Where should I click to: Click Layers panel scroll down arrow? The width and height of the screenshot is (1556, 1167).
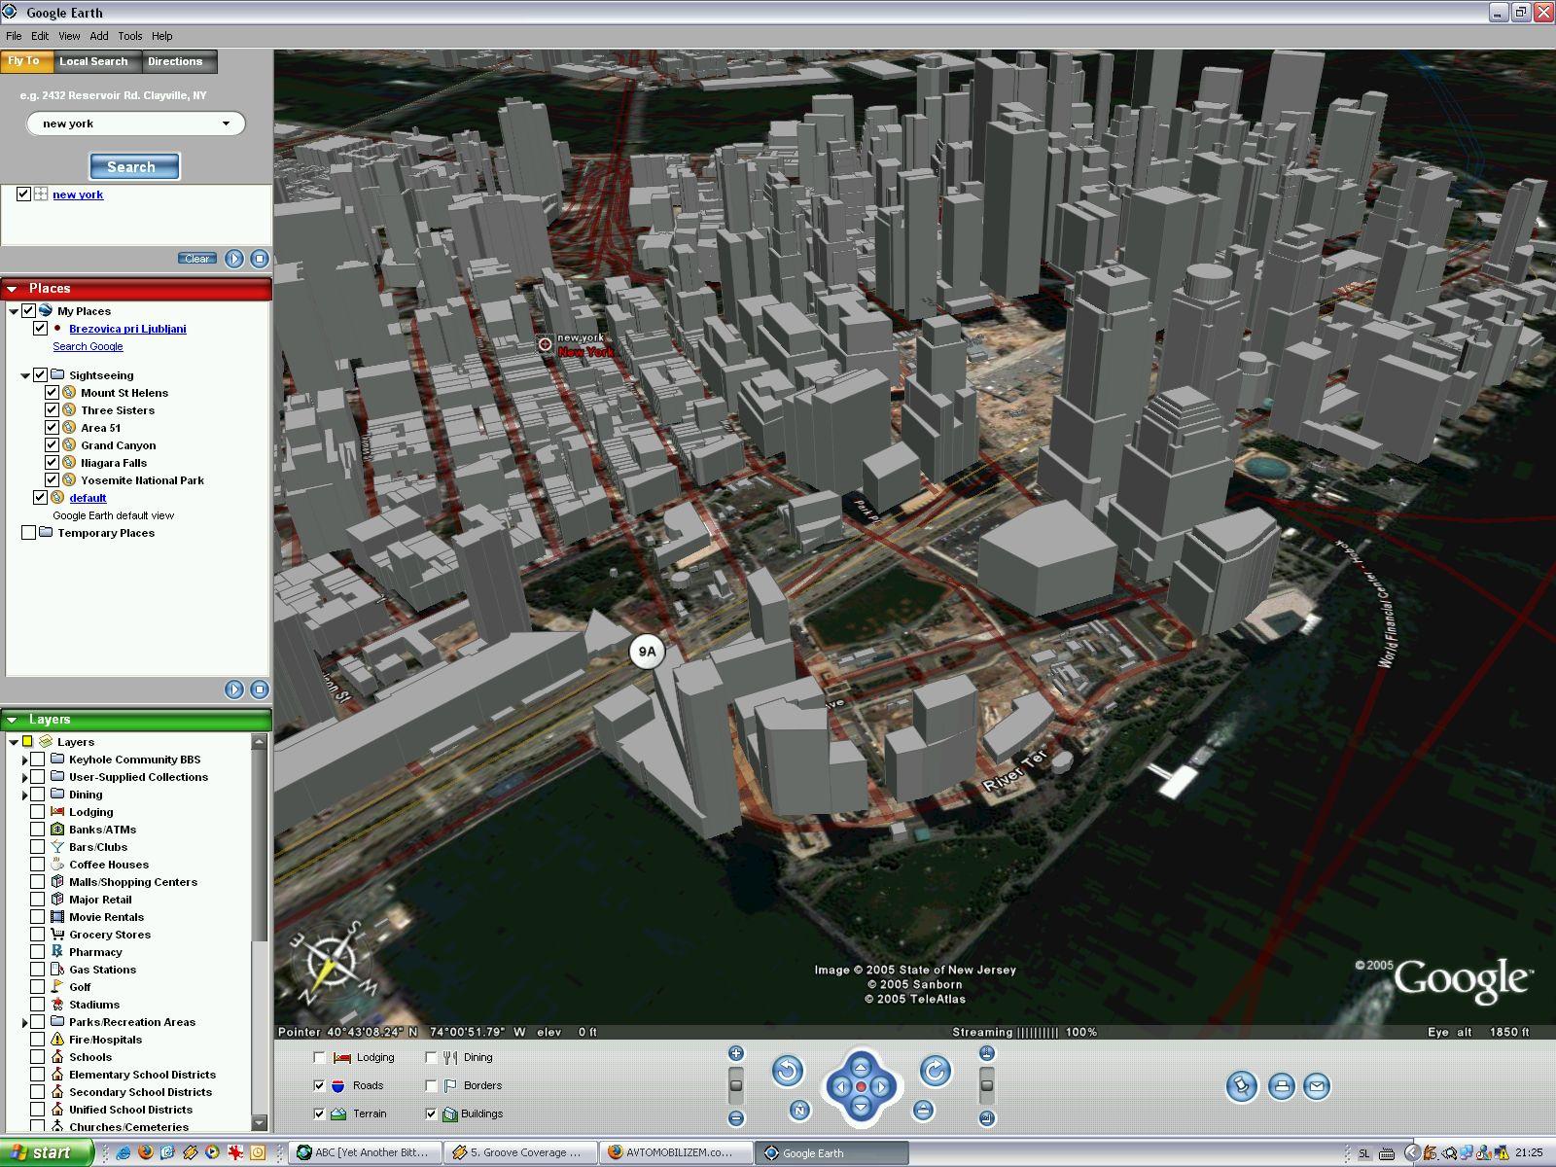click(259, 1122)
